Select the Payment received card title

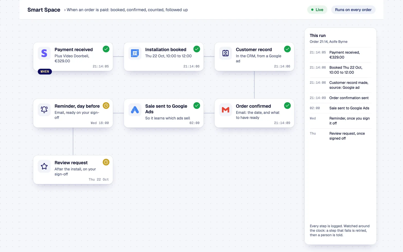[x=74, y=50]
